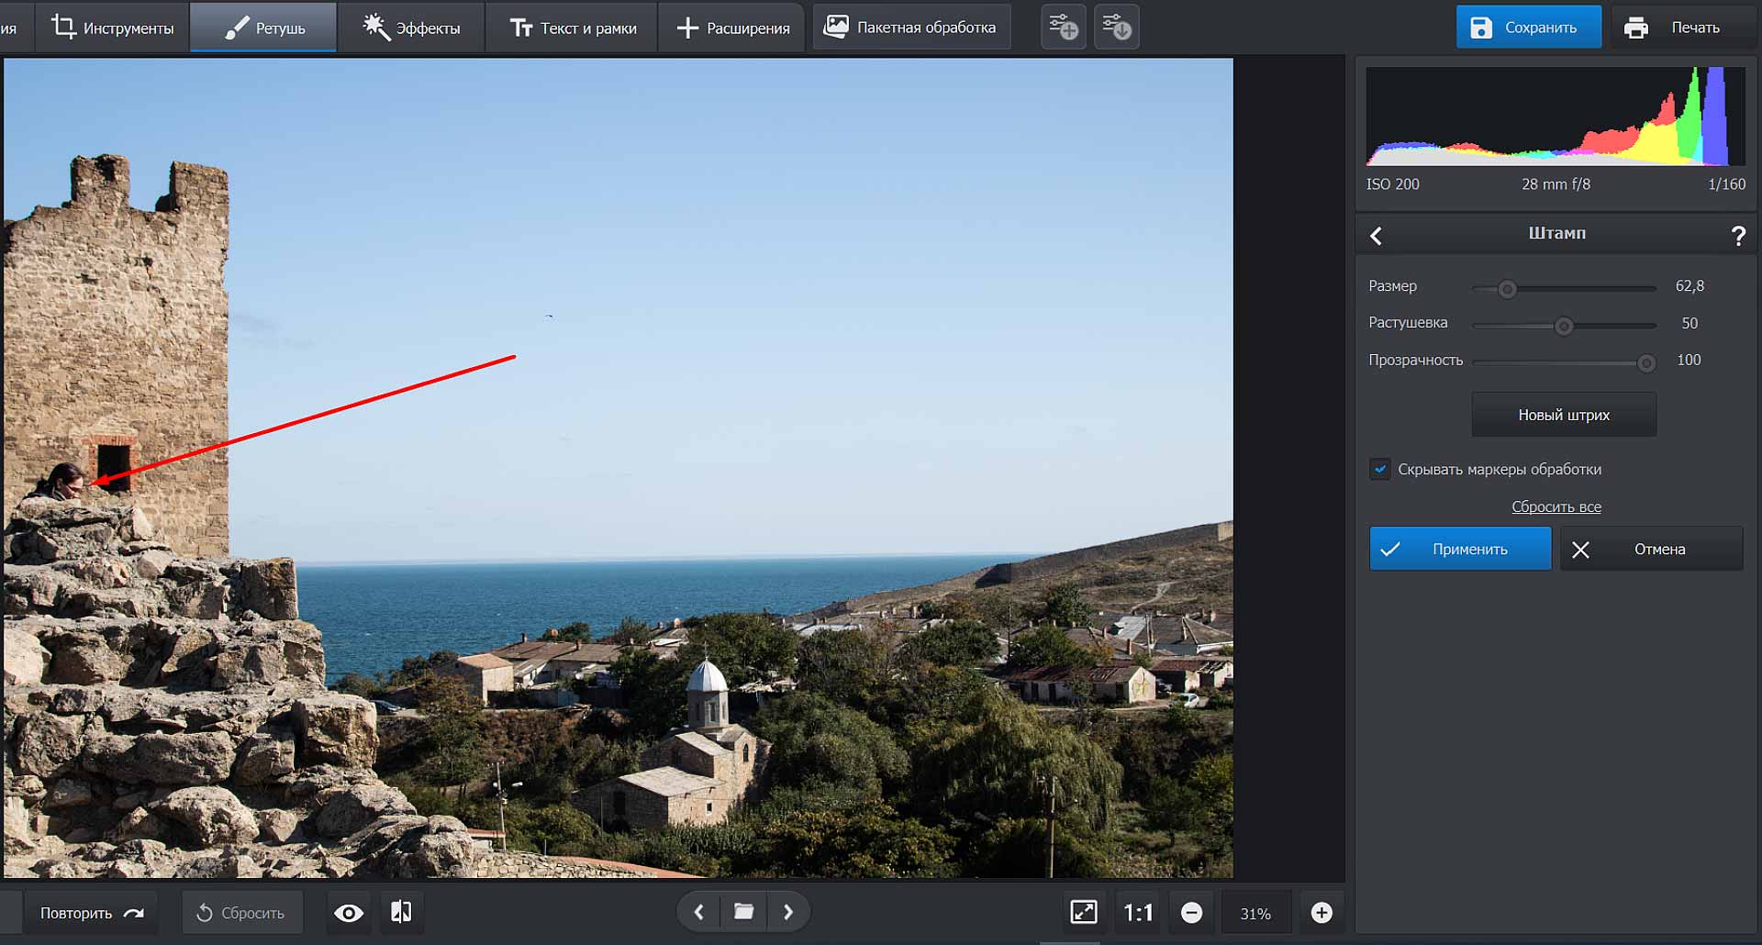Switch to the Ретушь tab
Screen dimensions: 1762x945
(264, 28)
